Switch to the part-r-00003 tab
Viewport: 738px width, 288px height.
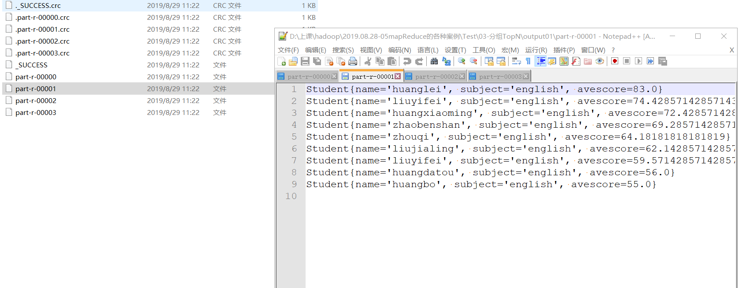[500, 77]
